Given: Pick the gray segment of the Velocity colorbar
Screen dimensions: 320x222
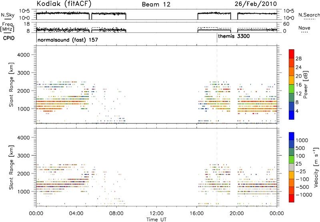Looking at the screenshot, I should [292, 168].
